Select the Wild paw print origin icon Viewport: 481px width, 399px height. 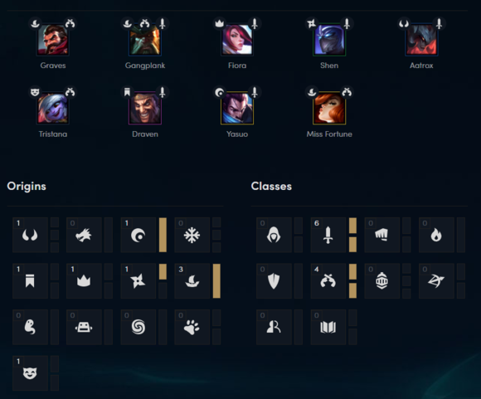point(192,327)
